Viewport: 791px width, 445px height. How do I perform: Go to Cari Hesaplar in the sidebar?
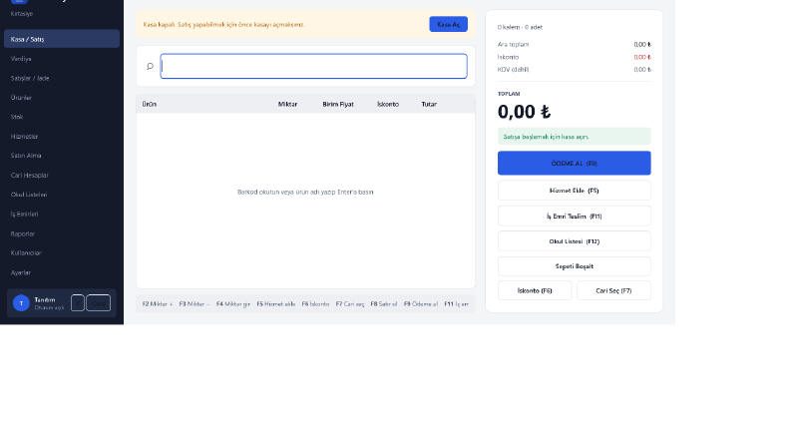click(62, 175)
